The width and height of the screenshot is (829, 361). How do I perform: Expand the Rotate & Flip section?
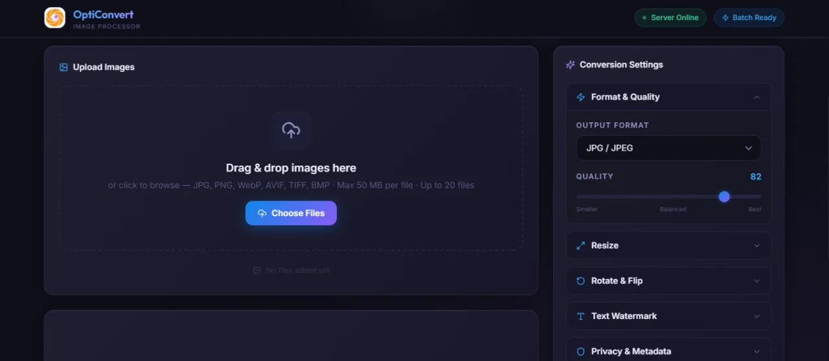tap(668, 281)
